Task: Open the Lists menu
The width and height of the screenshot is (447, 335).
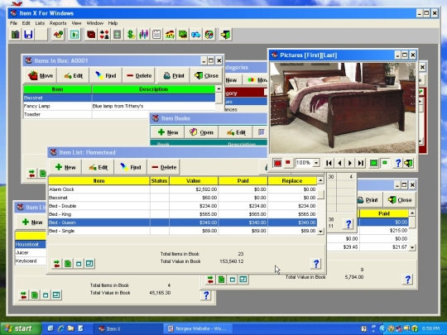Action: pyautogui.click(x=40, y=23)
